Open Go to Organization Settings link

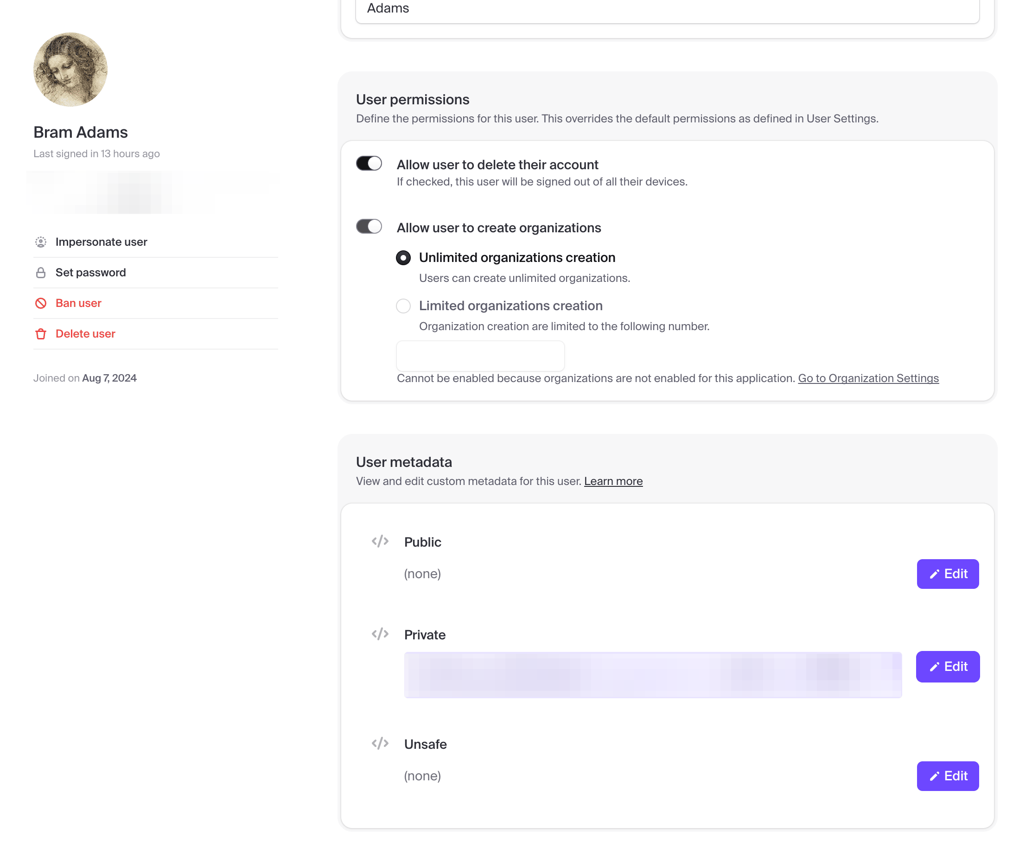pyautogui.click(x=868, y=378)
